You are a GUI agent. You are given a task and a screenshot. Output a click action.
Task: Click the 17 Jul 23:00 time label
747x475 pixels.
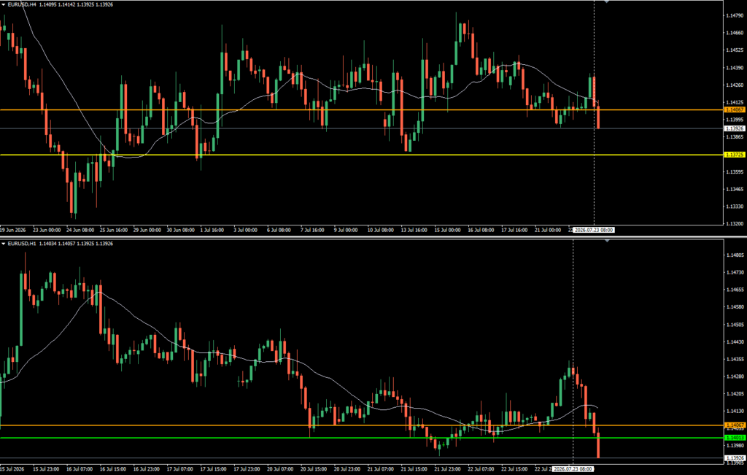coord(248,469)
